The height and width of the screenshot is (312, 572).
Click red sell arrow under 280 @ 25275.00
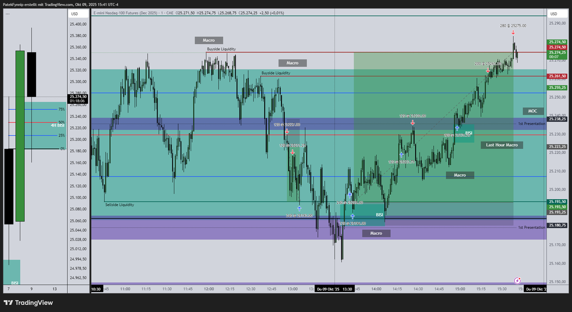513,33
